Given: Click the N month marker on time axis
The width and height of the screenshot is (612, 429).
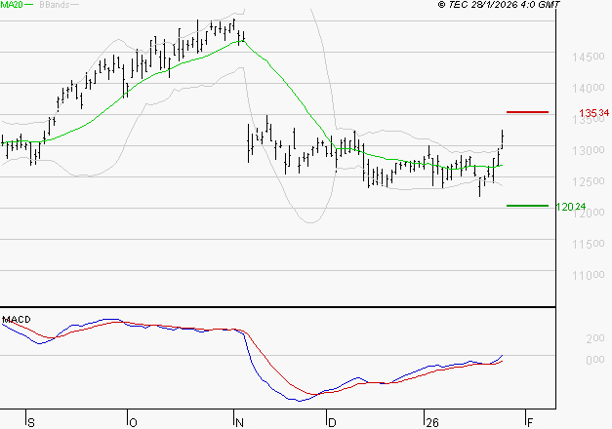Looking at the screenshot, I should (x=240, y=423).
